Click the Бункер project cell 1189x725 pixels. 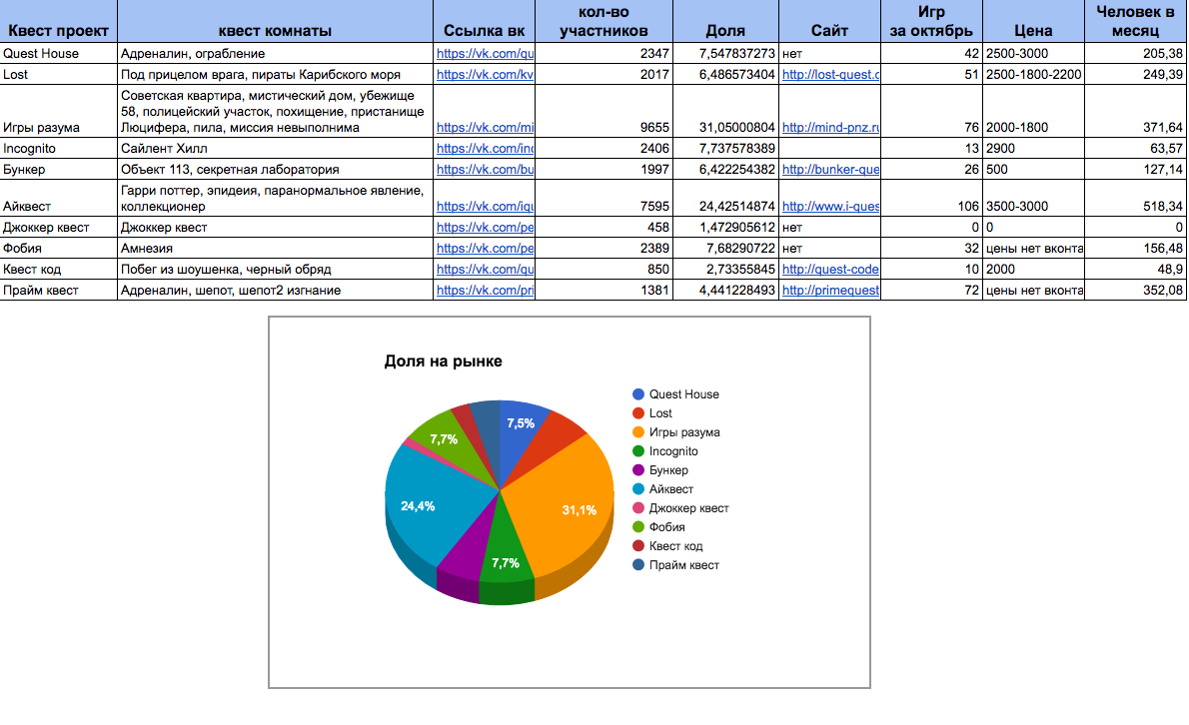tap(58, 170)
